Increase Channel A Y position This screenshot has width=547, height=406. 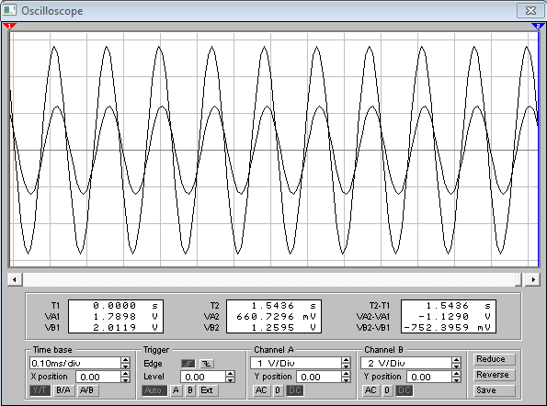tap(346, 374)
